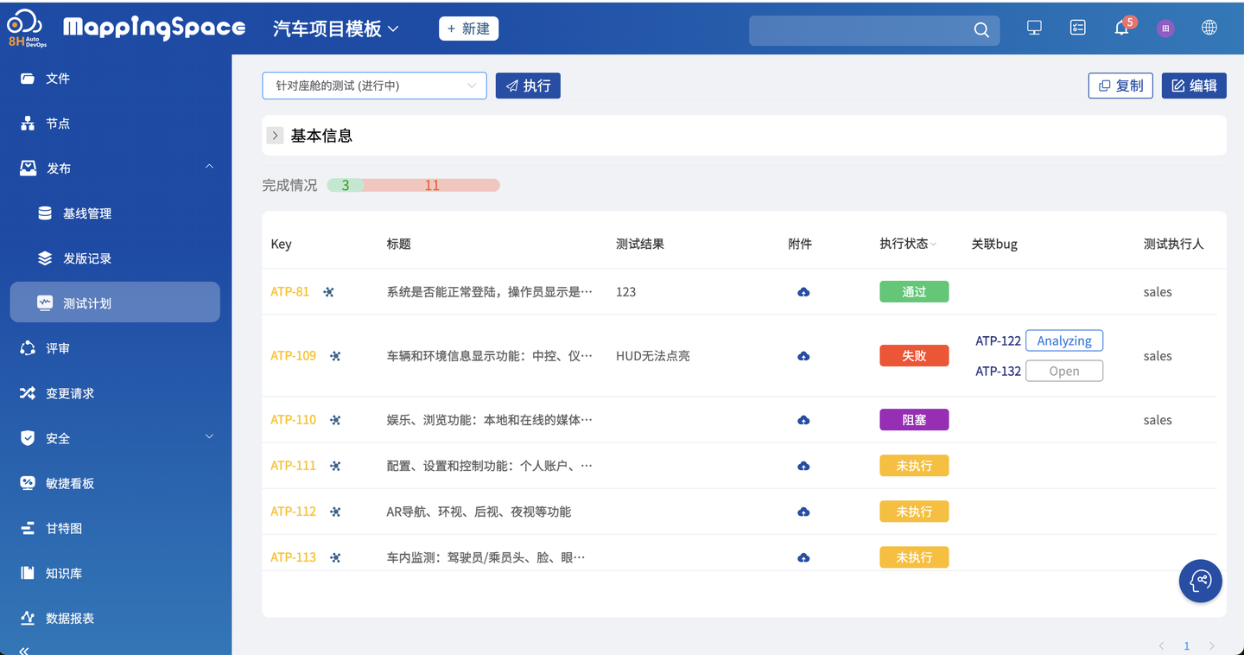This screenshot has height=655, width=1244.
Task: Click the 编辑 button
Action: click(x=1194, y=86)
